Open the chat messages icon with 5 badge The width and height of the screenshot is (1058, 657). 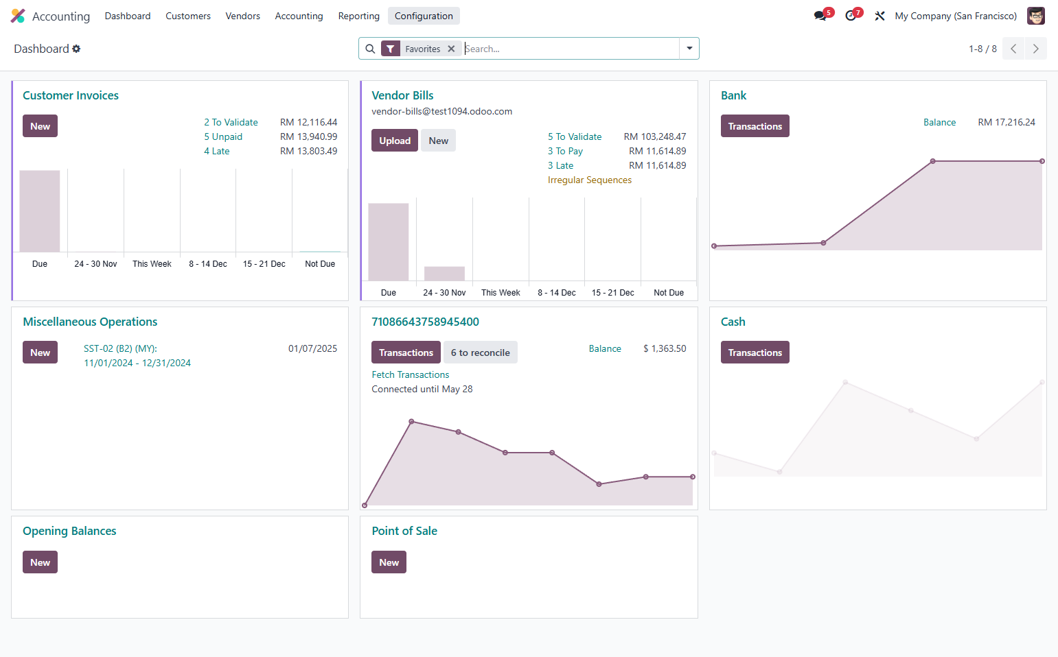coord(820,16)
